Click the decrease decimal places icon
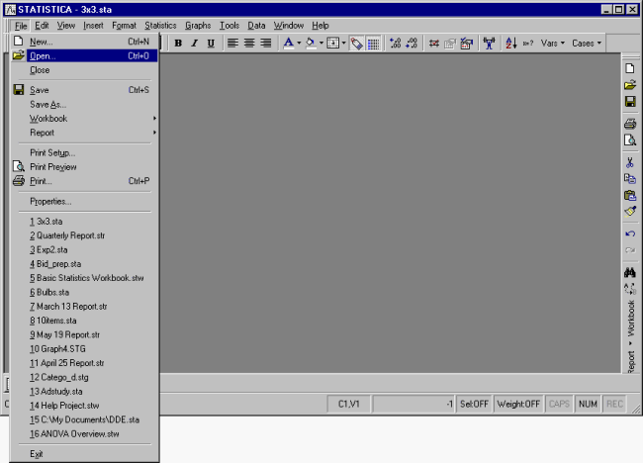Image resolution: width=643 pixels, height=463 pixels. click(x=412, y=44)
